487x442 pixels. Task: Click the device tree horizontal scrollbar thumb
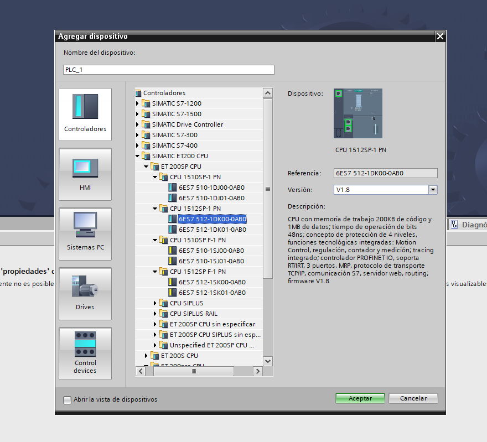point(194,371)
